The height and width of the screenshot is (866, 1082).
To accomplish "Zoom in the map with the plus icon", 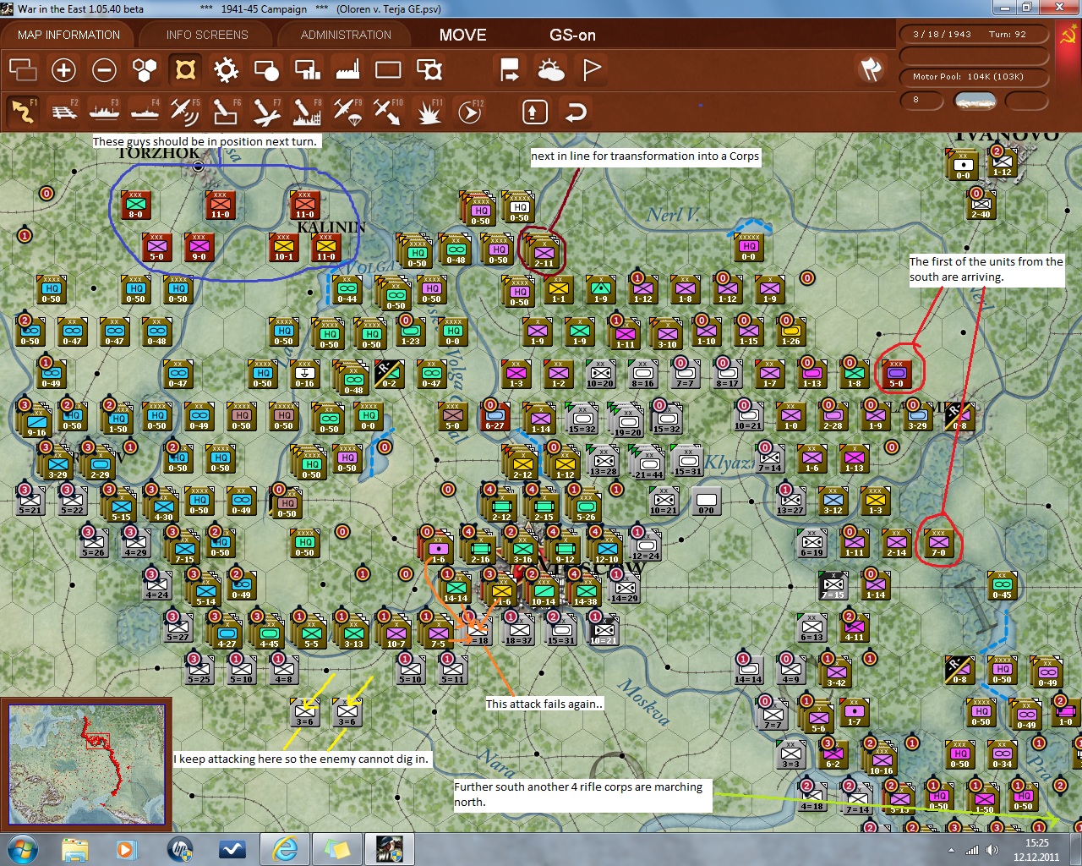I will tap(63, 69).
